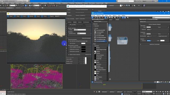Open Utilities menu in Slate Material Editor
The image size is (170, 95).
click(x=123, y=16)
